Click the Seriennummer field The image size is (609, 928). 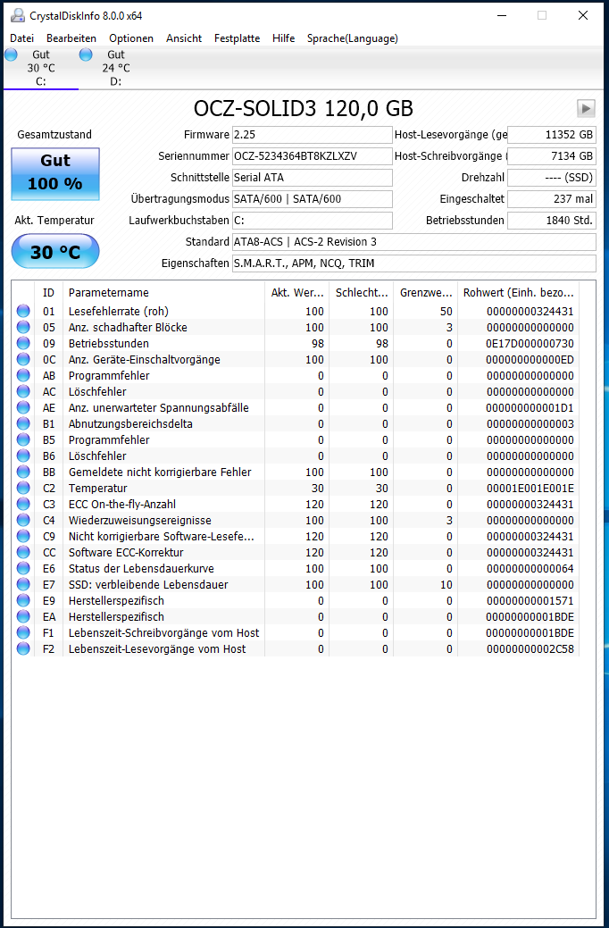click(x=312, y=156)
